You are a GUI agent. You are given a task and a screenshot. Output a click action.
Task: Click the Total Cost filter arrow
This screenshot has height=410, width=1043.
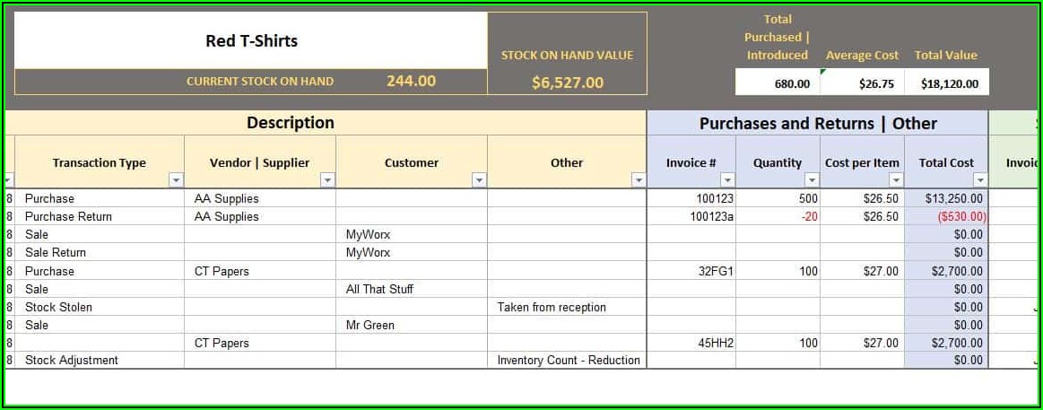(979, 180)
